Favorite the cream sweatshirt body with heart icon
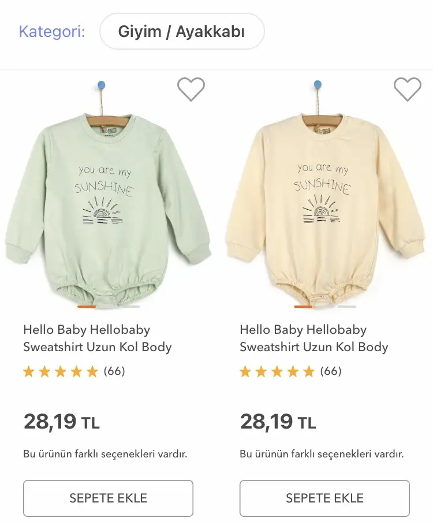The image size is (433, 525). point(407,89)
